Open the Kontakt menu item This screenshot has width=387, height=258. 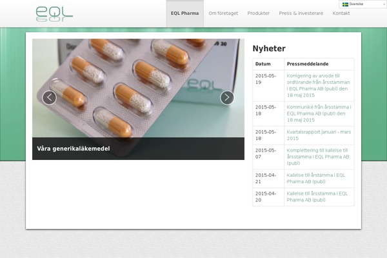(341, 14)
